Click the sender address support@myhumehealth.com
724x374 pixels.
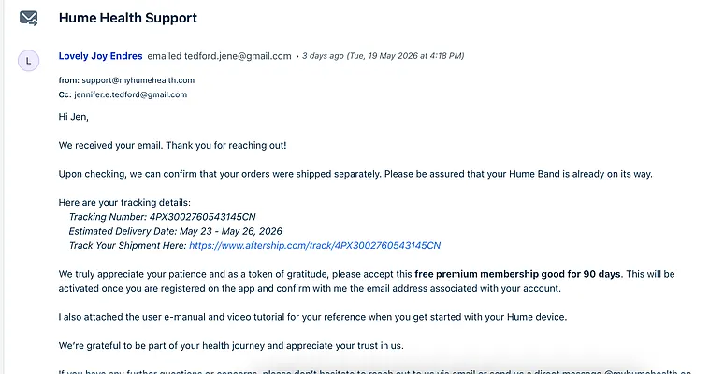pos(138,80)
